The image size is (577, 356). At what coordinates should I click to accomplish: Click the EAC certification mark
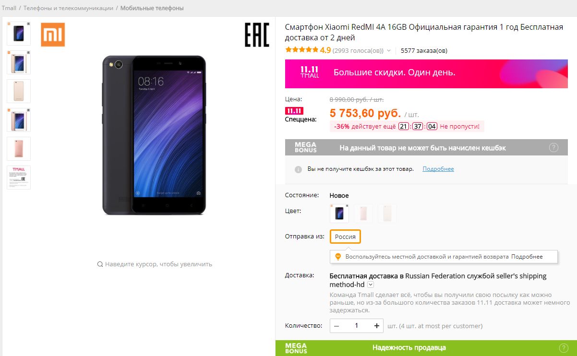click(257, 35)
